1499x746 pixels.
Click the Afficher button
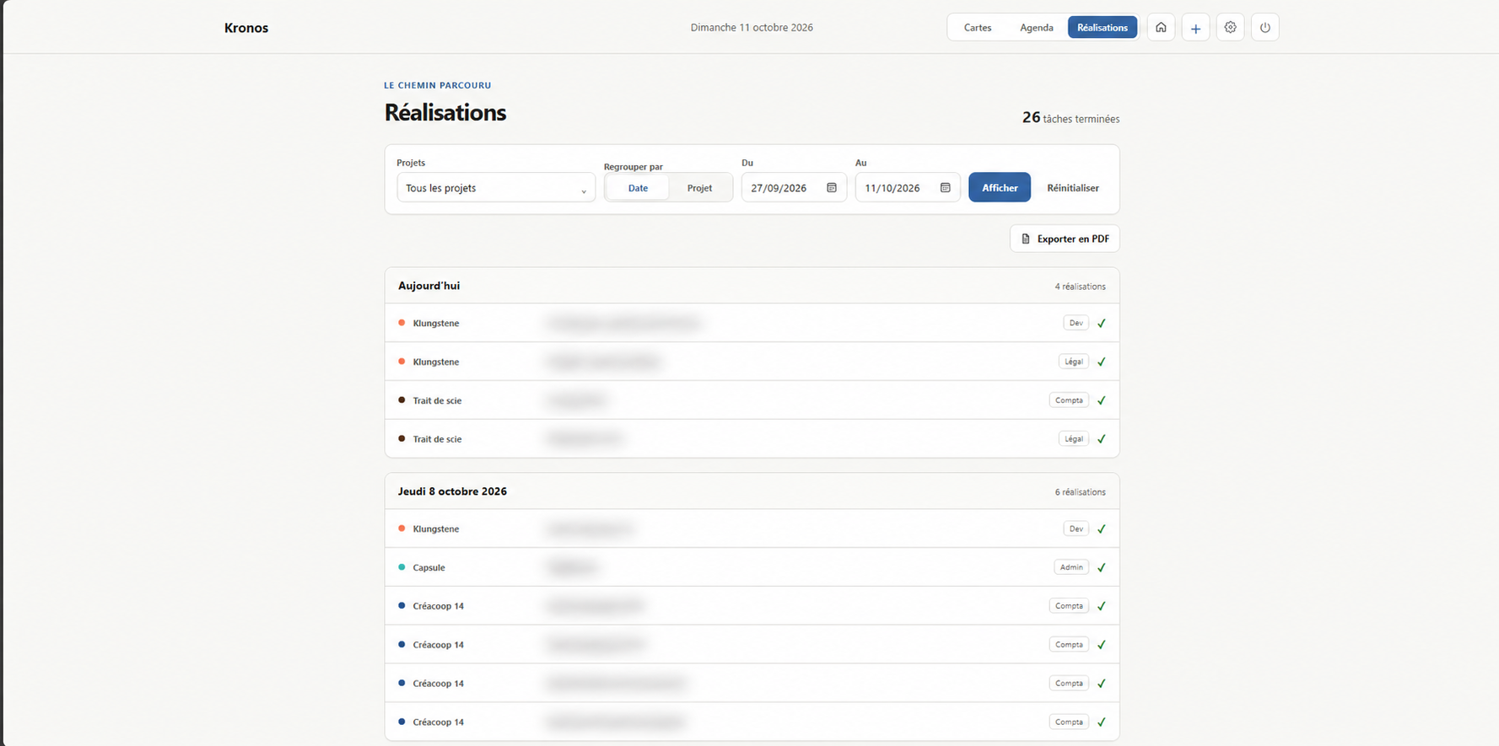coord(1000,187)
